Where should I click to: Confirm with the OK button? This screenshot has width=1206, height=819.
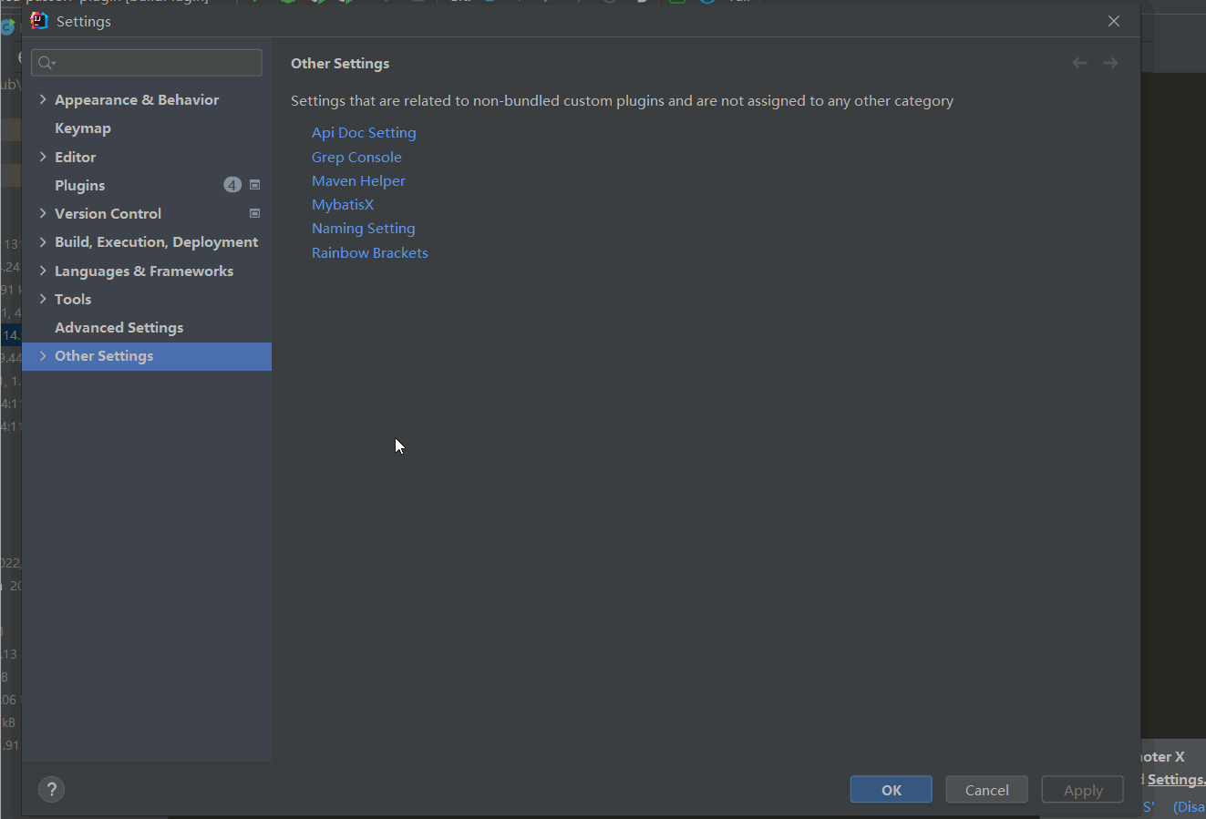[x=892, y=790]
